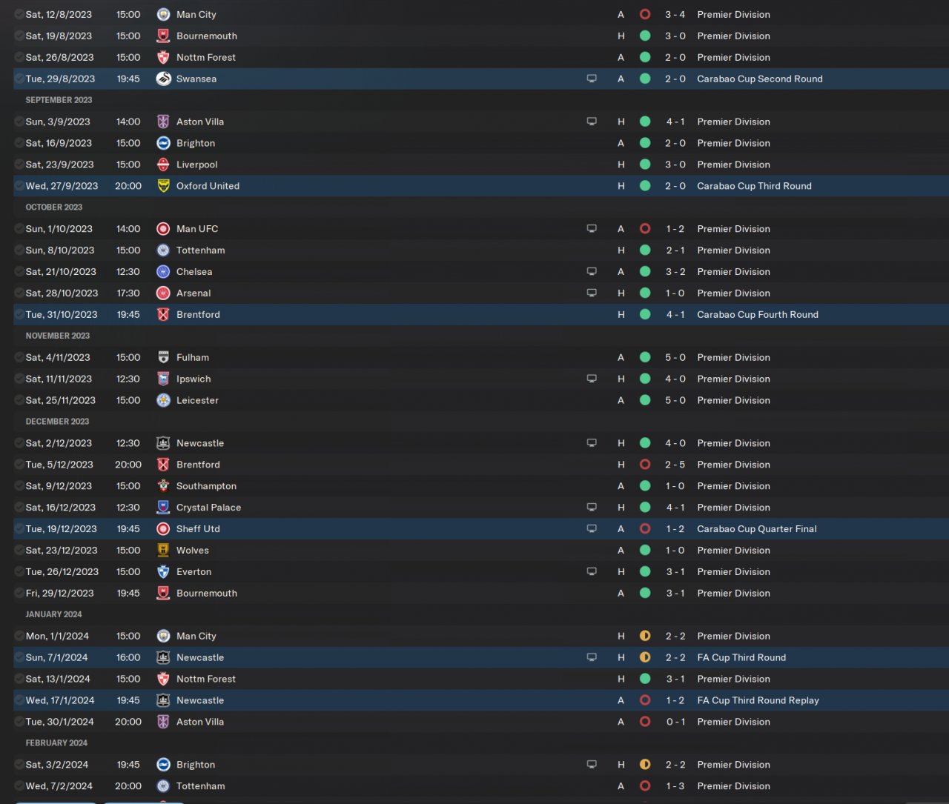This screenshot has width=949, height=804.
Task: Toggle the check mark beside Wed, 17/1/2024
Action: (x=19, y=700)
